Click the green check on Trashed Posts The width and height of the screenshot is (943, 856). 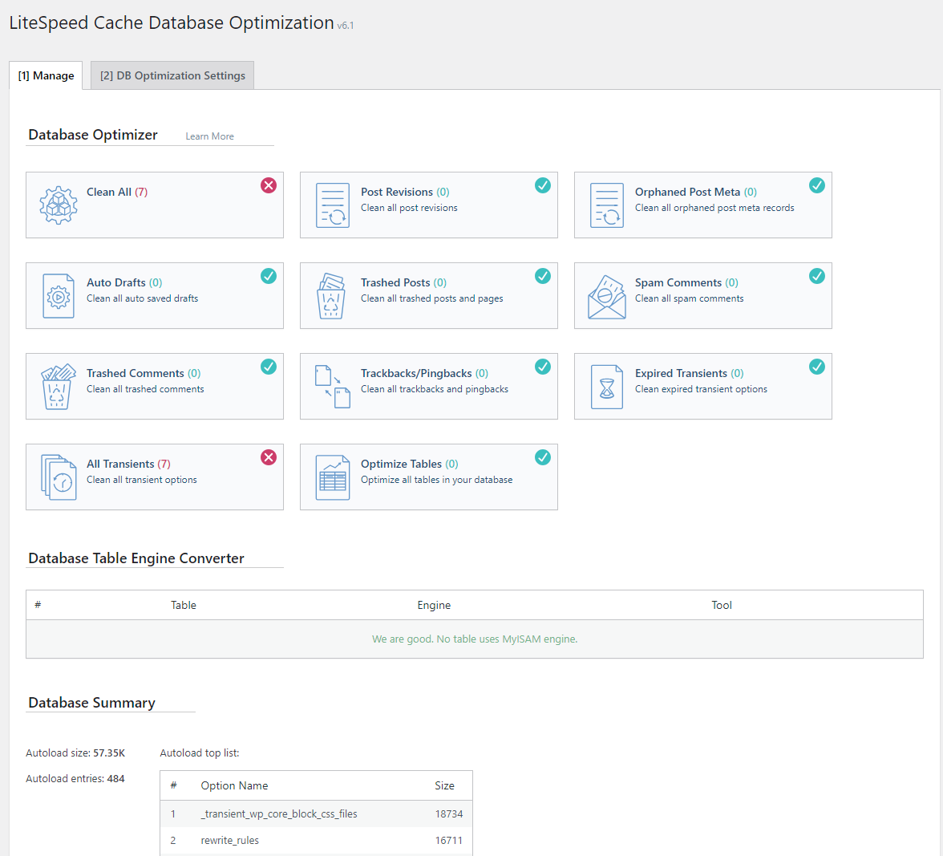click(x=543, y=276)
